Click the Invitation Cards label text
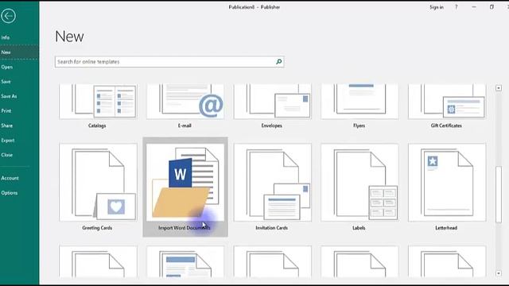 (272, 228)
